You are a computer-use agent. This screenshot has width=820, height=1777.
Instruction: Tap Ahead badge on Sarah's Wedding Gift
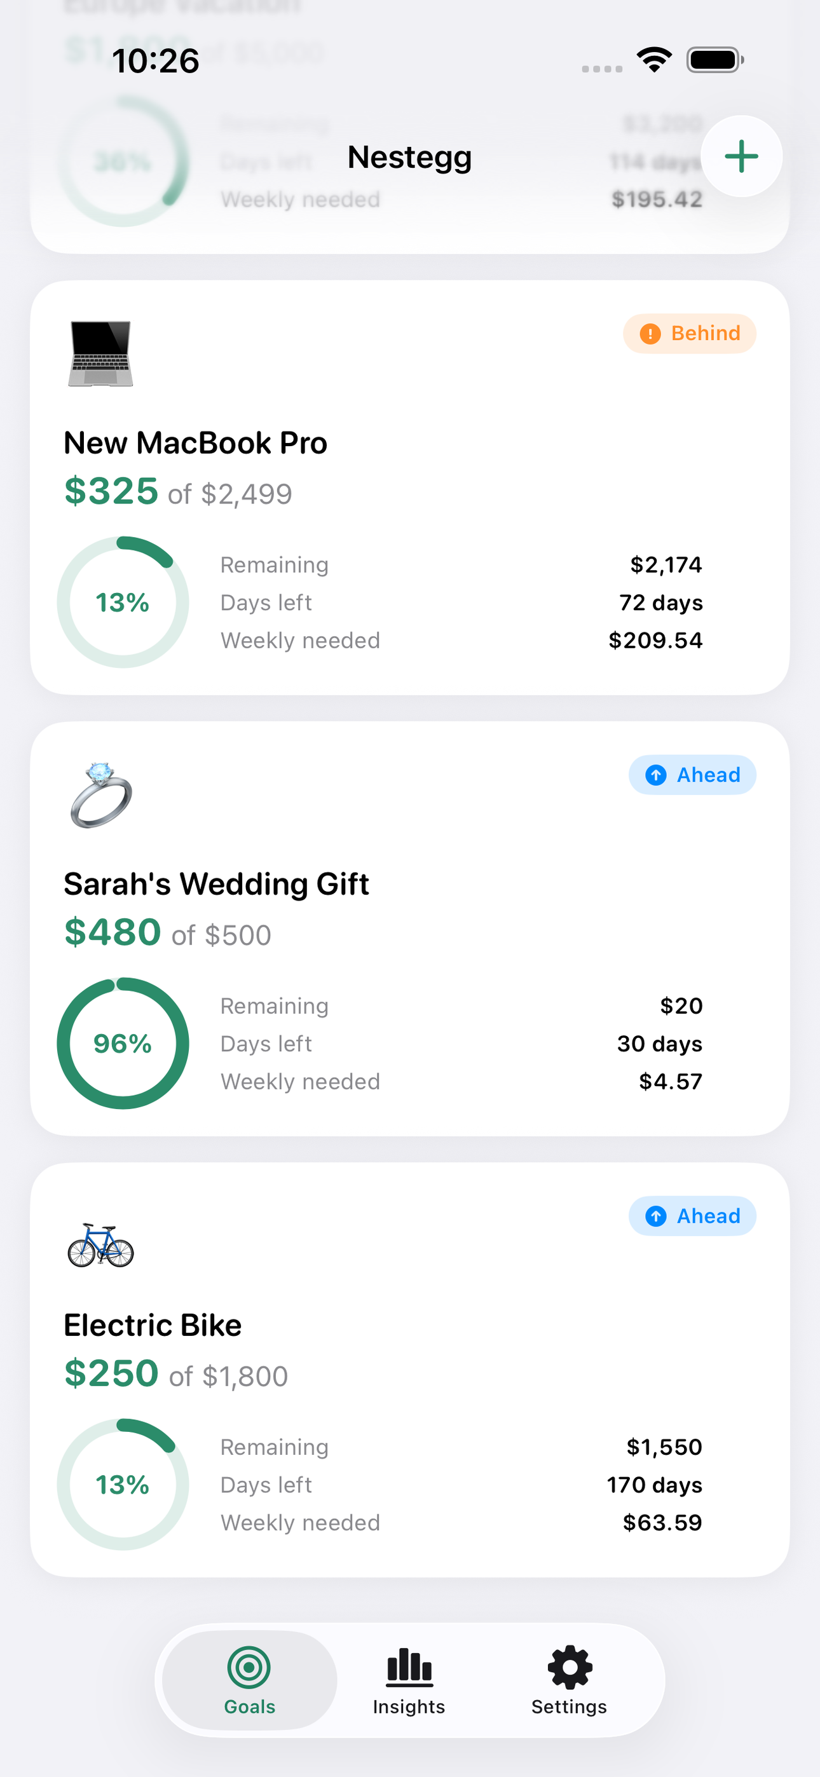(692, 775)
